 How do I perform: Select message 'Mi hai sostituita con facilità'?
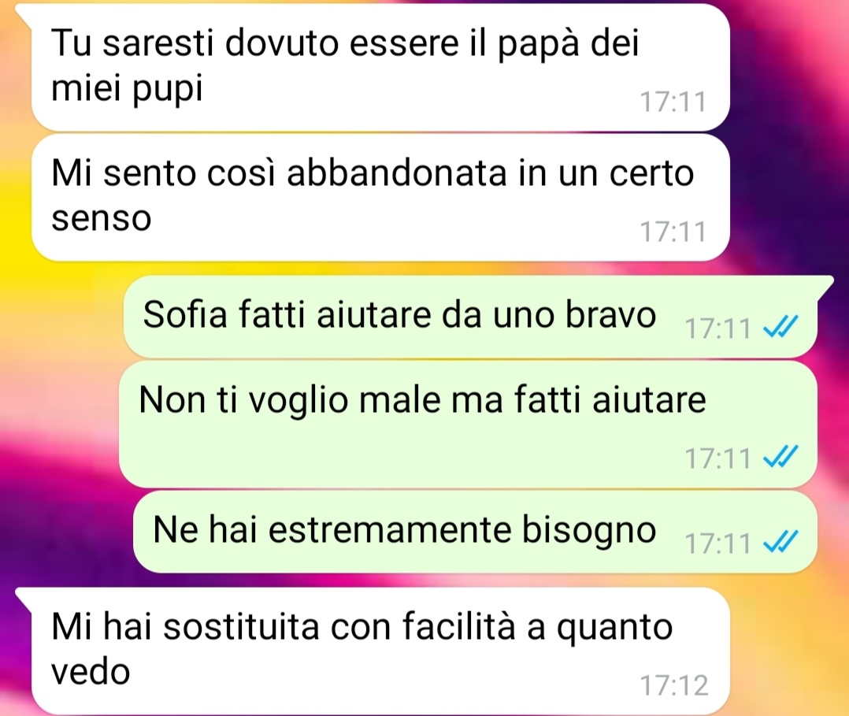(380, 651)
